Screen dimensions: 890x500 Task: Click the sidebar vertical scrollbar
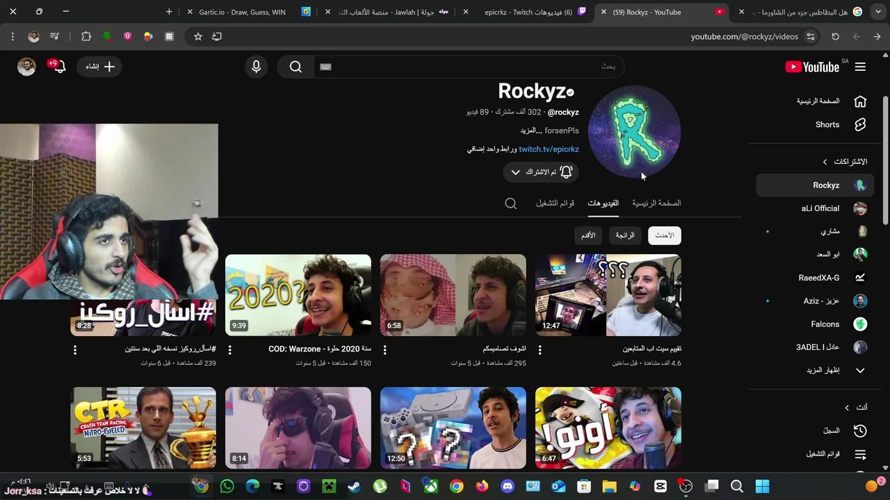(x=885, y=160)
